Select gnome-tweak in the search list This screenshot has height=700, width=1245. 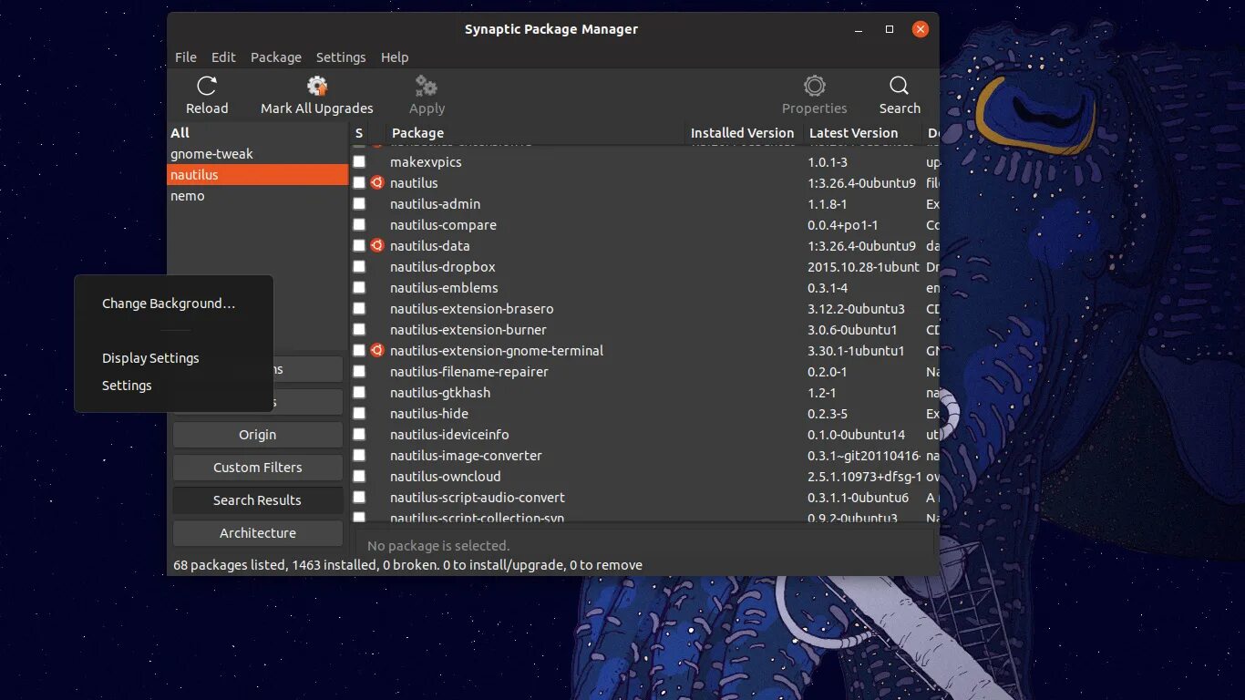click(257, 154)
